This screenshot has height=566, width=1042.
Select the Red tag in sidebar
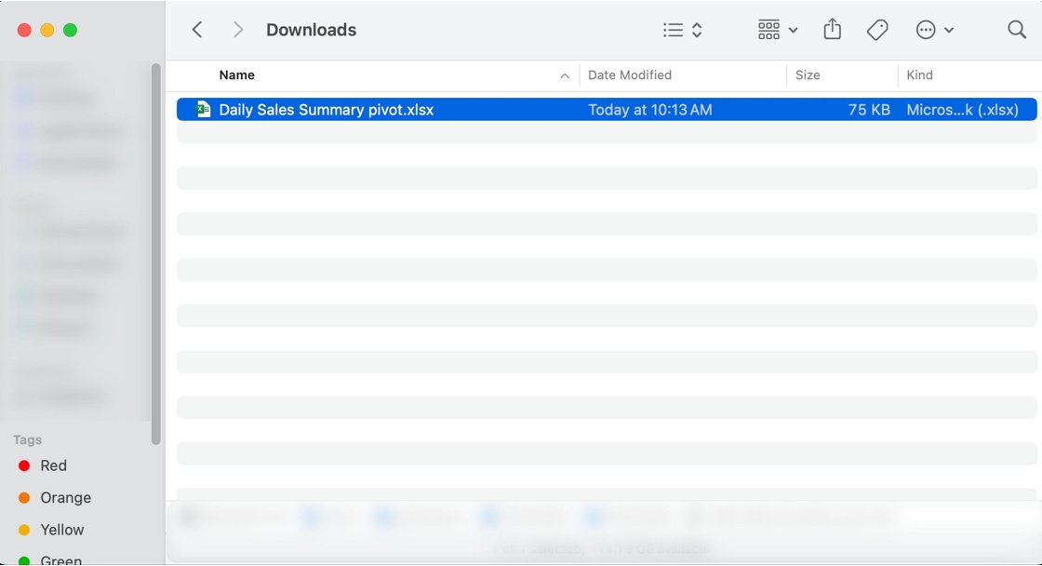[43, 465]
